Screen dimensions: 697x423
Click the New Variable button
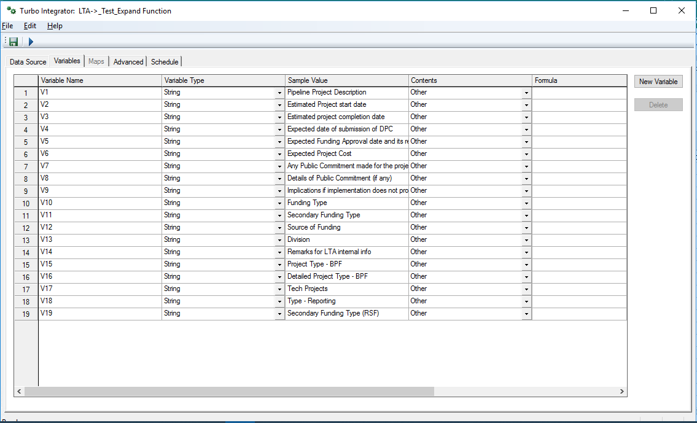(x=658, y=82)
